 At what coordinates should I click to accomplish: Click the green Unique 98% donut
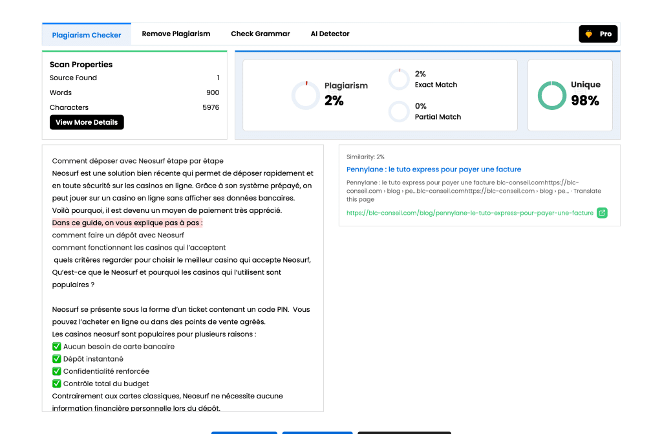coord(552,95)
